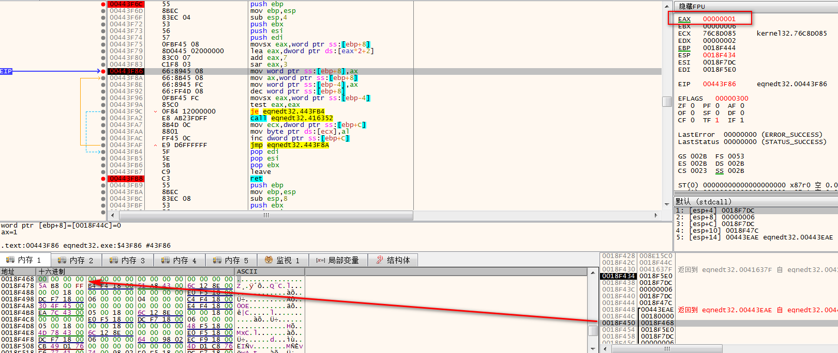The image size is (838, 353).
Task: Switch to the 内存 3 tab
Action: [x=128, y=260]
